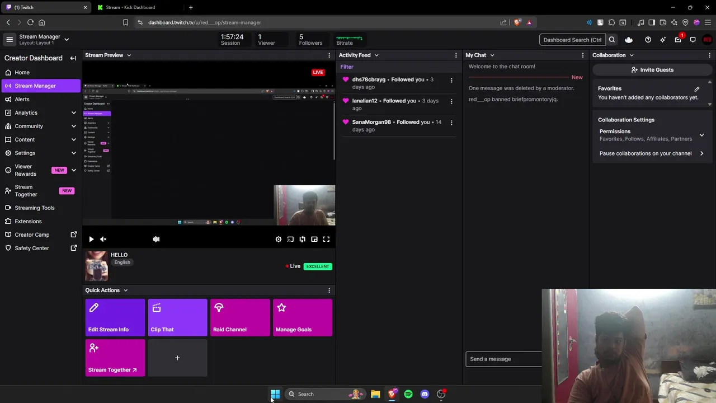Open Stream Together in sidebar
Screen dimensions: 716x403
(x=40, y=191)
